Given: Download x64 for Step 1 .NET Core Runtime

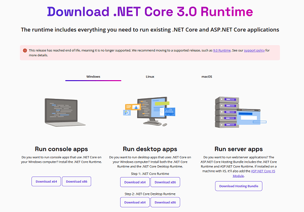Looking at the screenshot, I should [x=135, y=182].
